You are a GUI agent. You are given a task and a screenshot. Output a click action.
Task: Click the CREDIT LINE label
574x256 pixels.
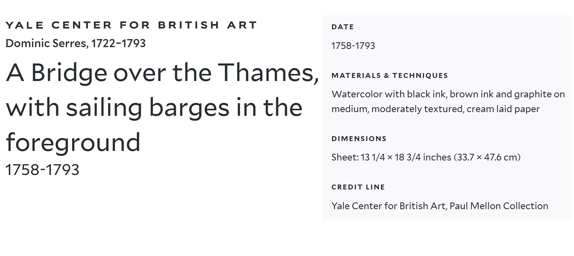click(358, 187)
